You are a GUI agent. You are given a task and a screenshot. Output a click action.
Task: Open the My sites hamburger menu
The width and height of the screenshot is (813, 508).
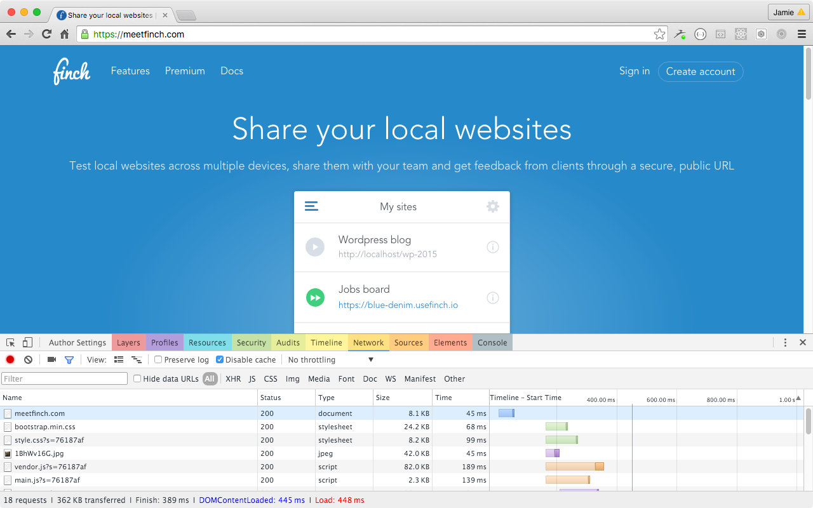(x=311, y=206)
